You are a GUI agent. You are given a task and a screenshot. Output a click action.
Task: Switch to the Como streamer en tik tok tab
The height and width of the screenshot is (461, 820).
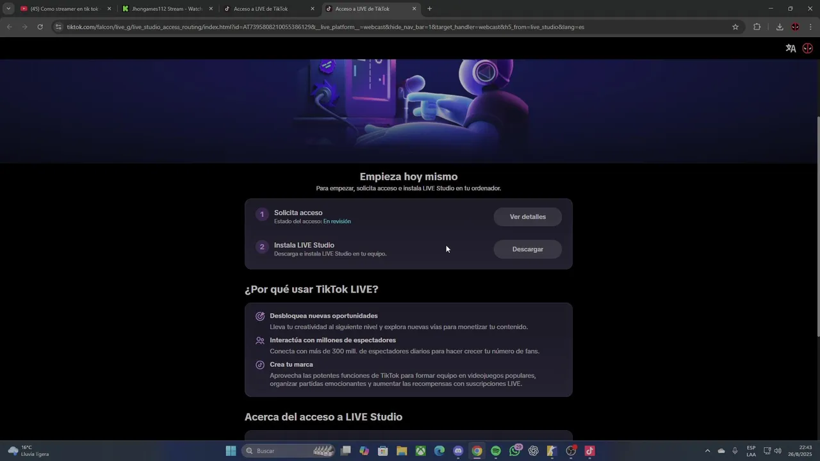point(64,9)
